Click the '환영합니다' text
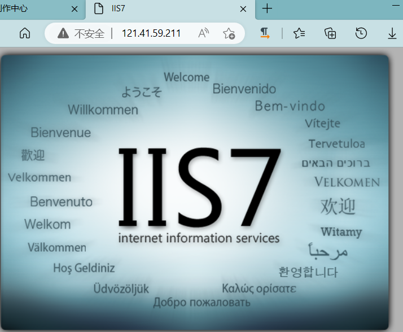The height and width of the screenshot is (332, 403). coord(308,272)
